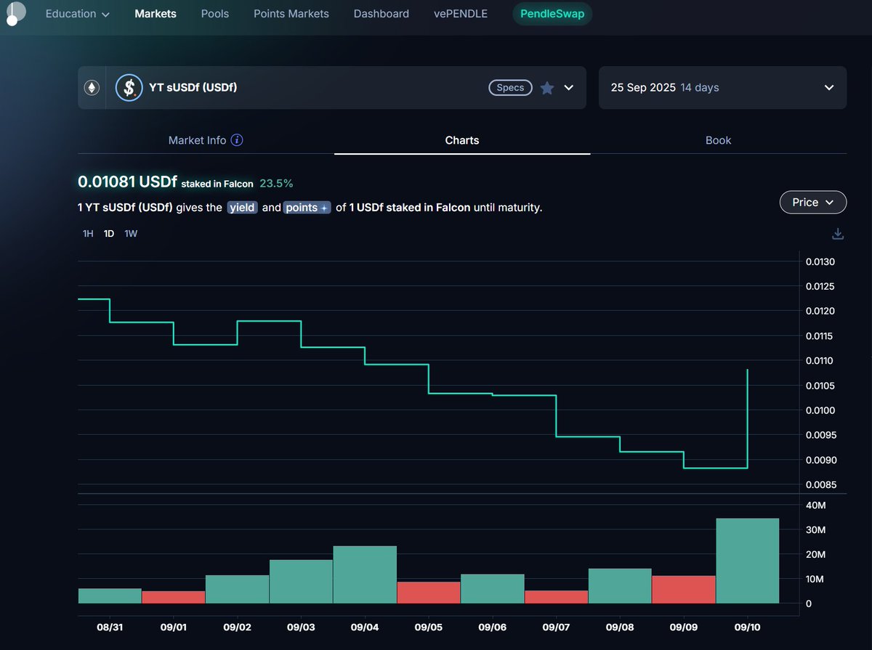Switch to the Book tab

pos(718,140)
